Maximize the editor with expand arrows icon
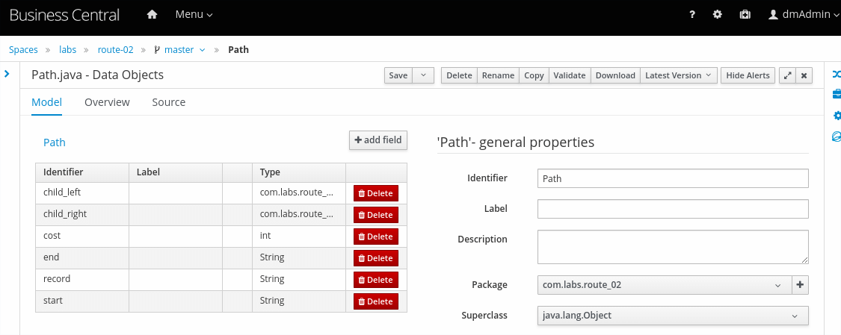Viewport: 841px width, 335px height. 786,75
